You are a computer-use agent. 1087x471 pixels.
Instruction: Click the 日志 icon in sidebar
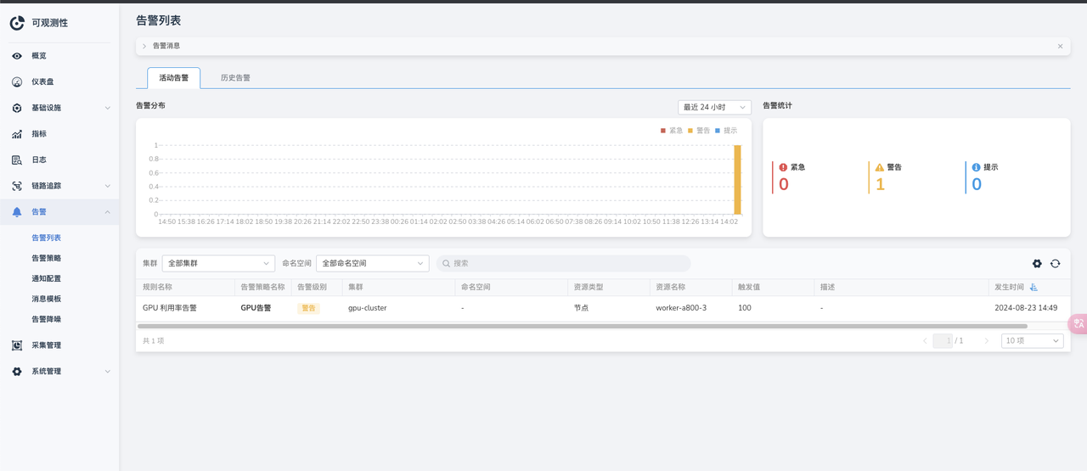pyautogui.click(x=17, y=160)
